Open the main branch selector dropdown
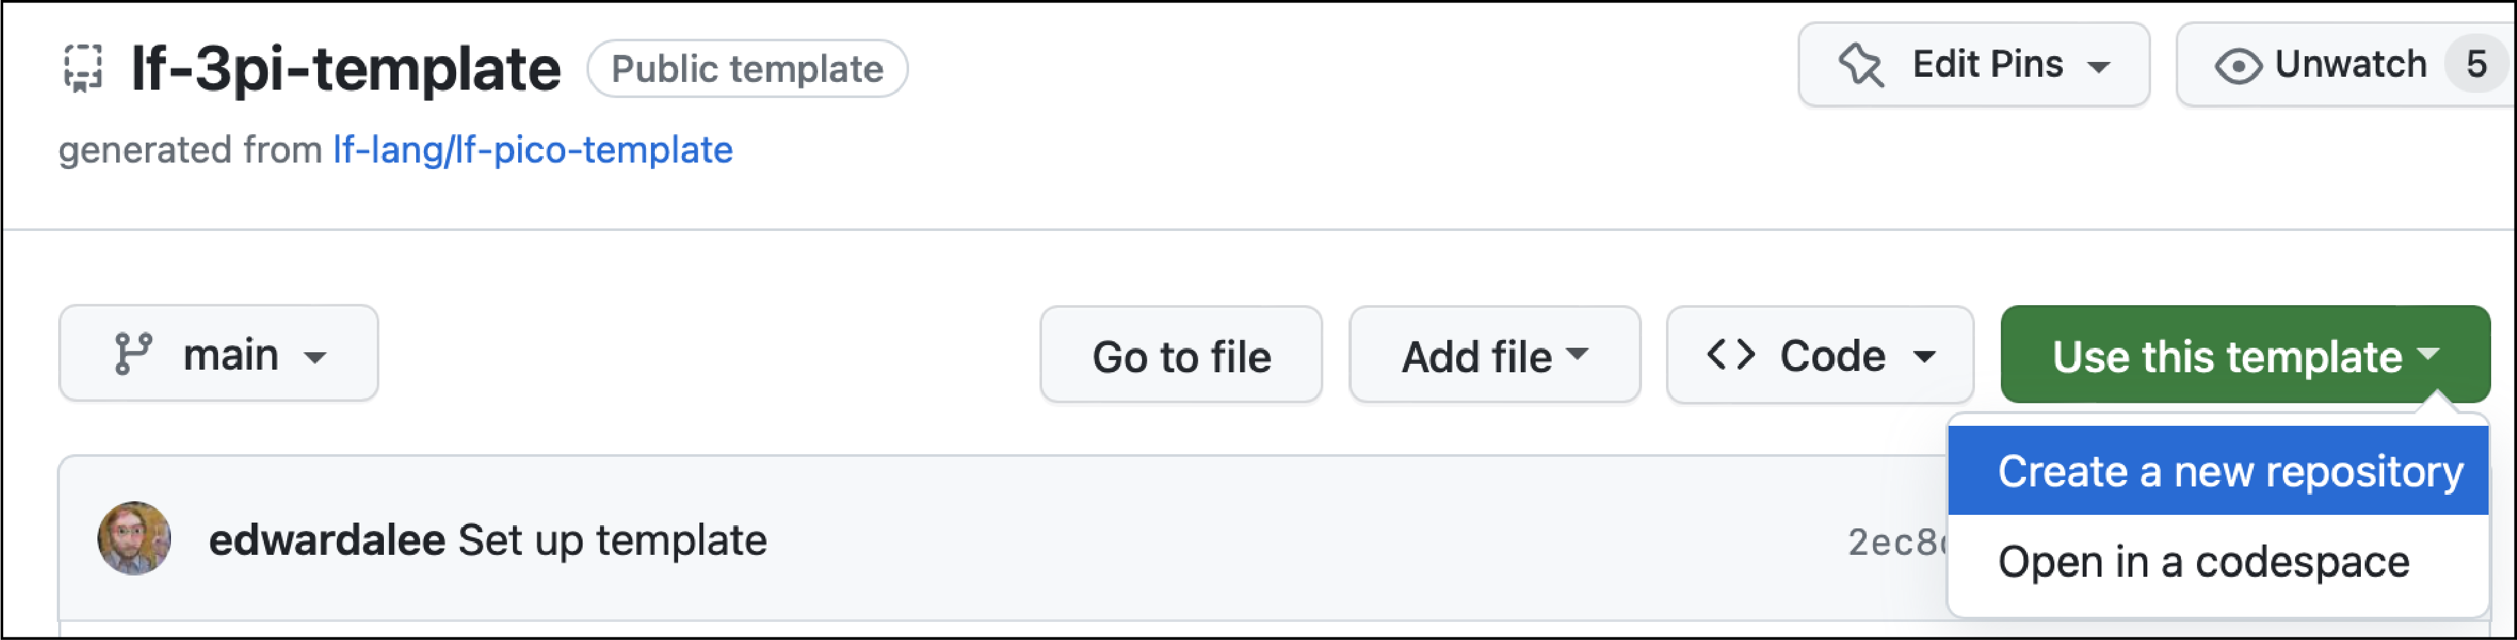The width and height of the screenshot is (2517, 640). coord(219,353)
